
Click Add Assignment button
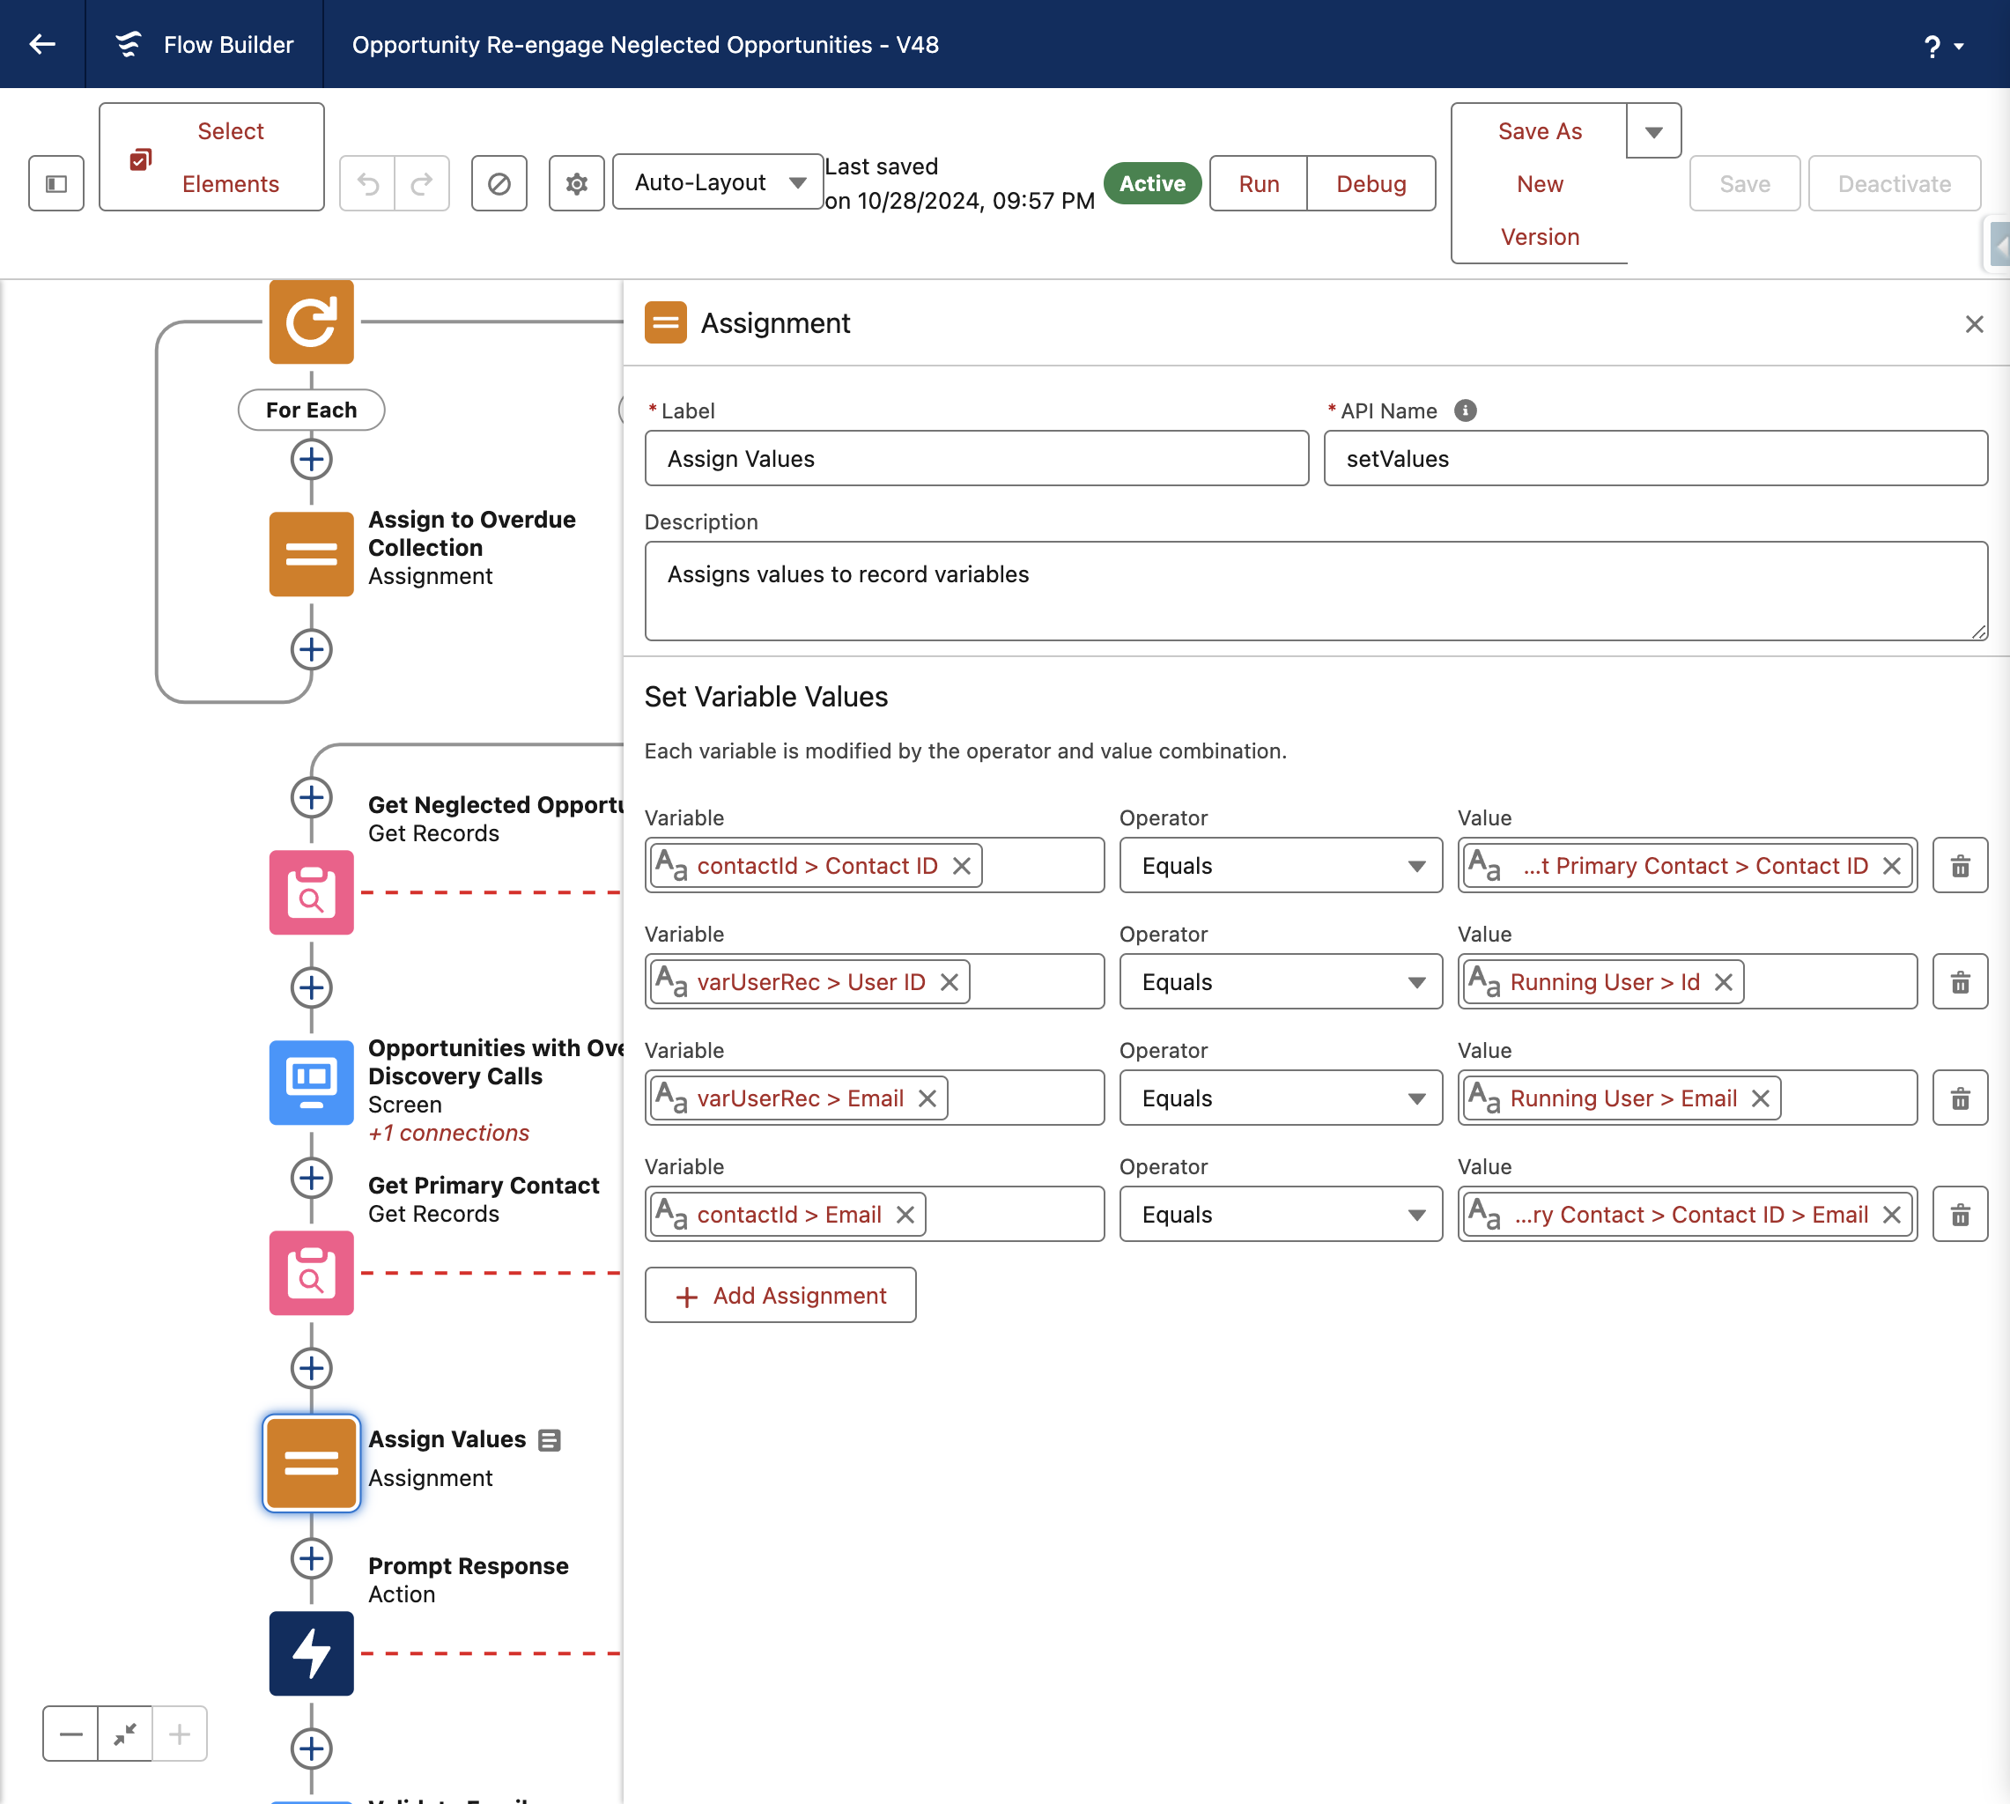coord(780,1296)
